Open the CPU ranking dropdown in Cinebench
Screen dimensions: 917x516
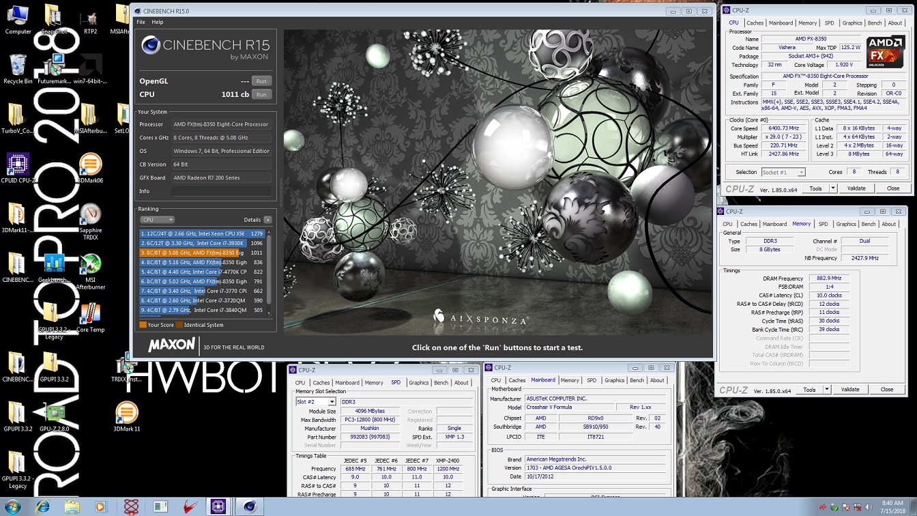point(158,220)
